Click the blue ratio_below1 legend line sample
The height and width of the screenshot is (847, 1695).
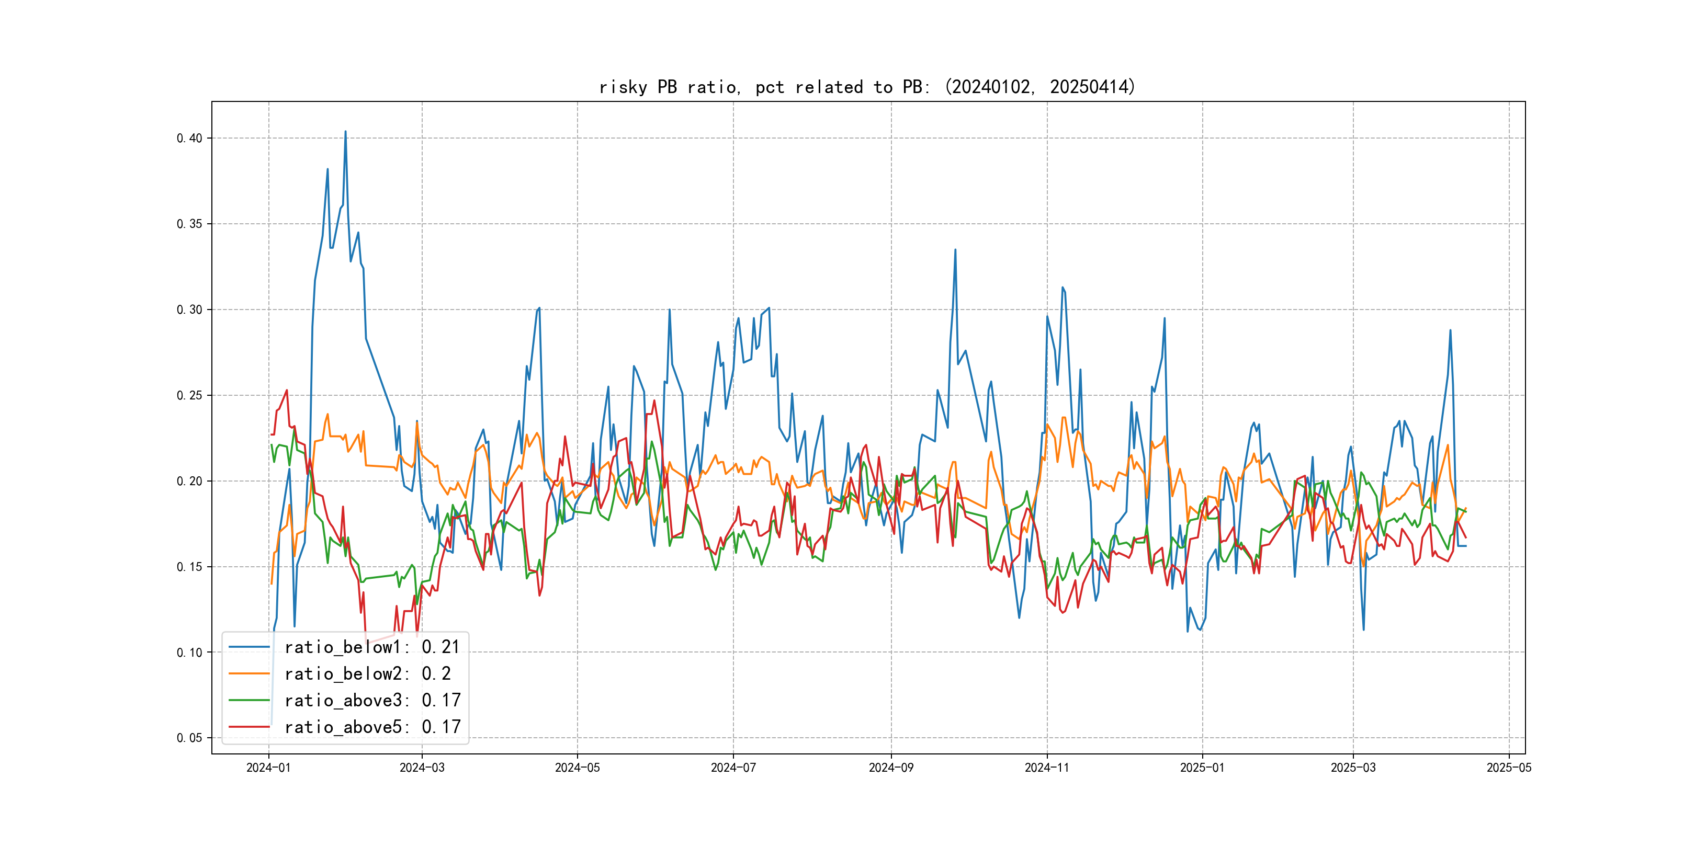[248, 647]
